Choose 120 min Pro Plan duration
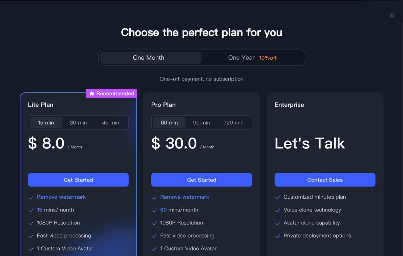Screen dimensions: 403x256 pos(234,123)
